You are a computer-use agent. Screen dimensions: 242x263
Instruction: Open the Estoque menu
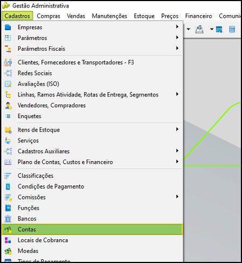coord(144,16)
